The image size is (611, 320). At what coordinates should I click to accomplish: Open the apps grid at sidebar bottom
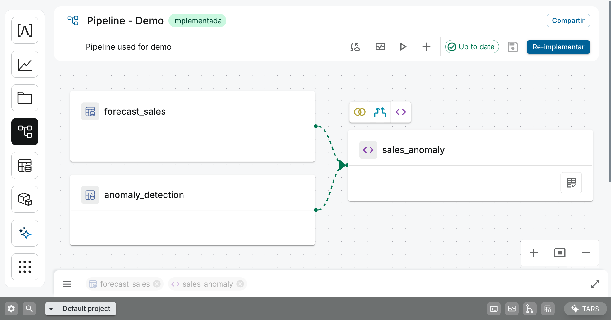(25, 267)
